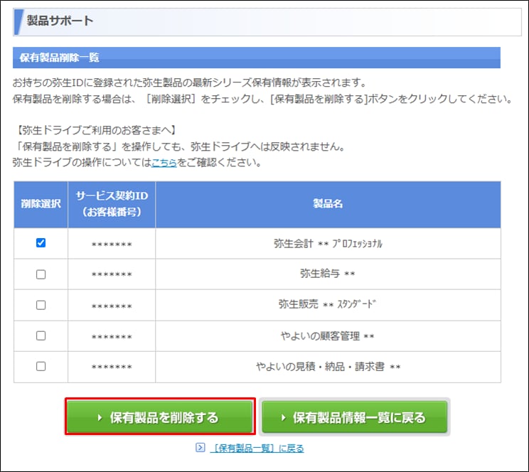Screen dimensions: 529x472
Task: Click the masked contract ID in 弥生販売 row
Action: tap(112, 306)
